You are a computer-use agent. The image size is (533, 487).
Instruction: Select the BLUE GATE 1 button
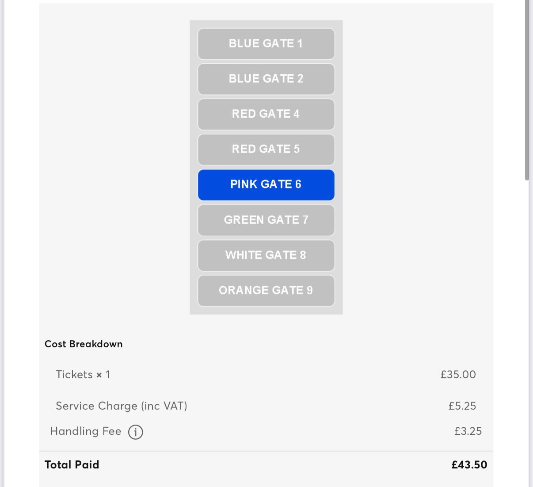[x=266, y=44]
